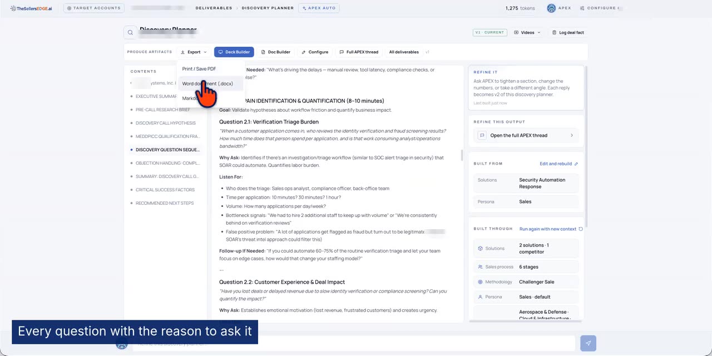This screenshot has width=712, height=356.
Task: Open the Export dropdown
Action: point(194,52)
